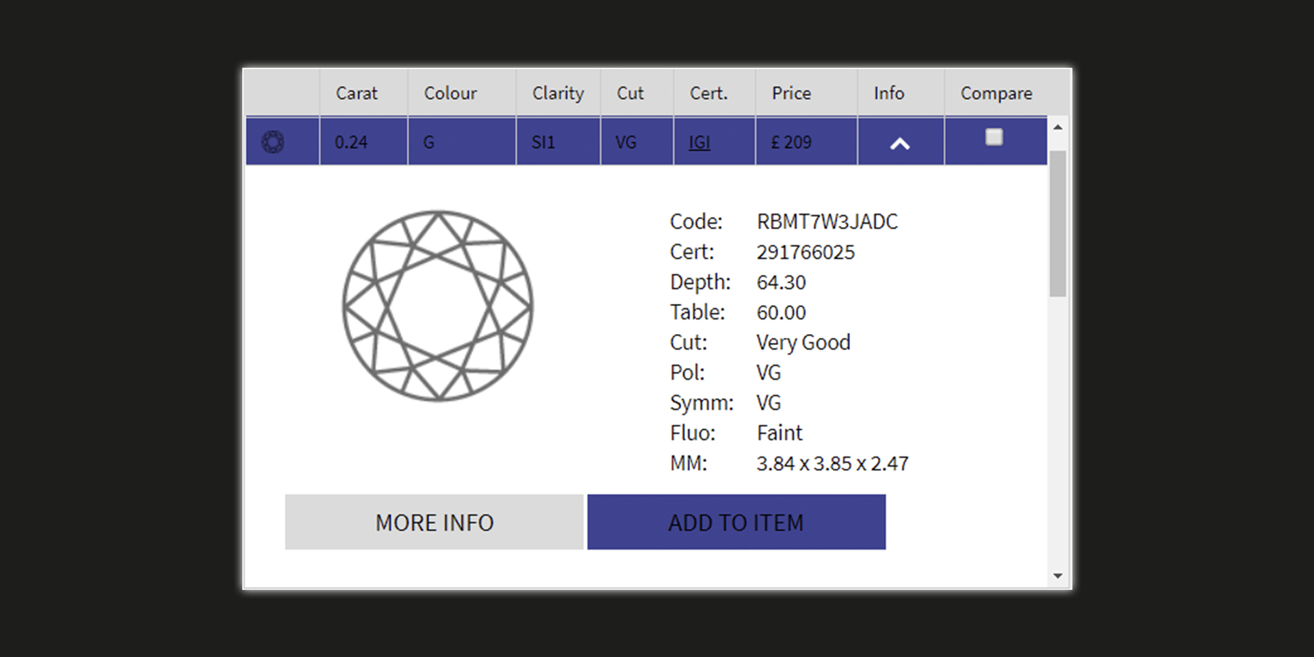Click the vertical scrollbar thumb
Viewport: 1314px width, 657px height.
pos(1058,222)
